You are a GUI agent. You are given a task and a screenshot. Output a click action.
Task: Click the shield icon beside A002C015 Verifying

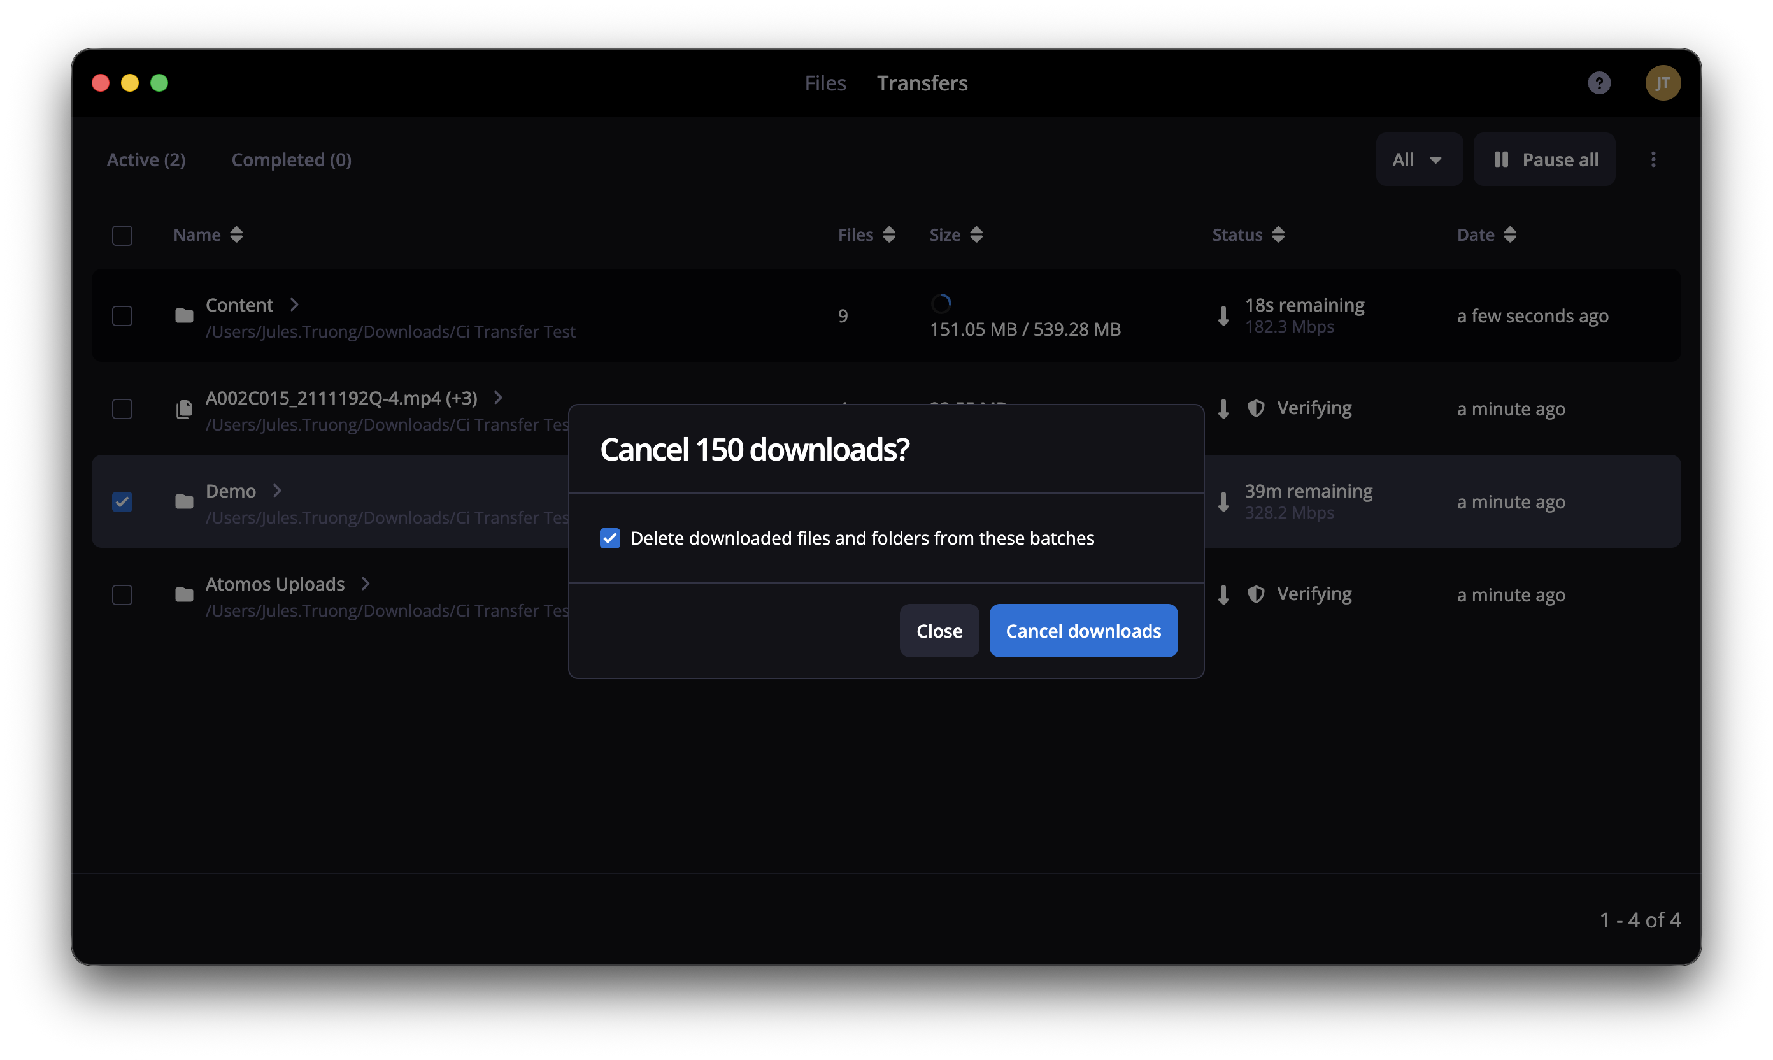[1255, 408]
